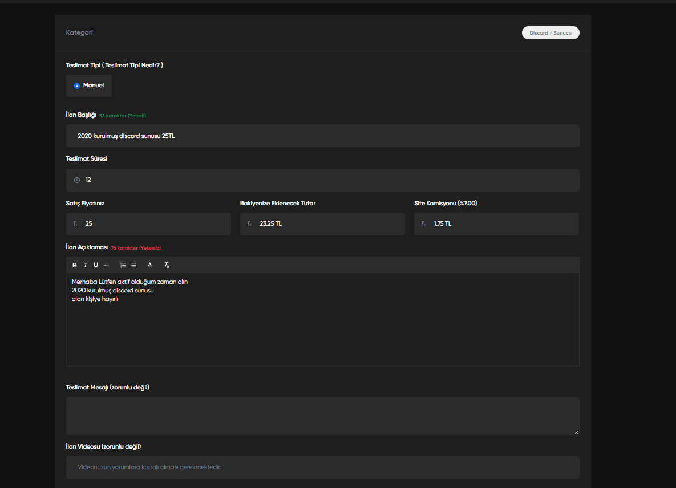
Task: Click inside the İlan Açıklaması text area
Action: pos(322,320)
